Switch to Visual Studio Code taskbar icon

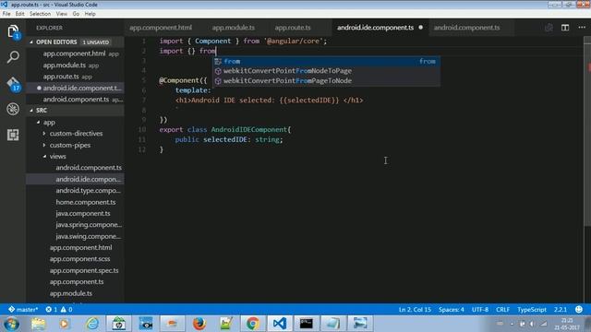pyautogui.click(x=280, y=324)
